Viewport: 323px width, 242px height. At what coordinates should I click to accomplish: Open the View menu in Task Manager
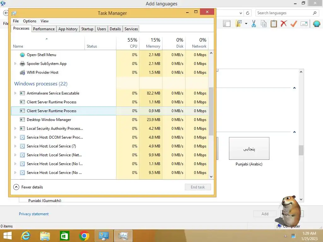44,21
